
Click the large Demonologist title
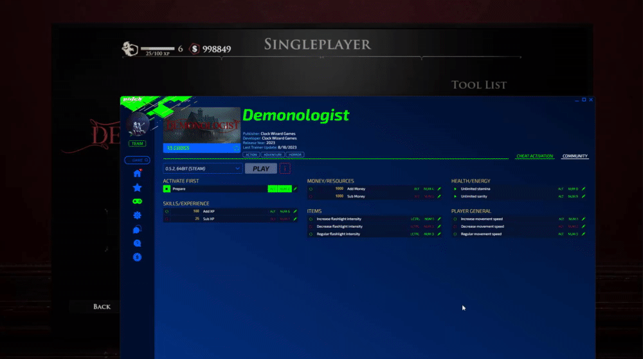(x=296, y=115)
